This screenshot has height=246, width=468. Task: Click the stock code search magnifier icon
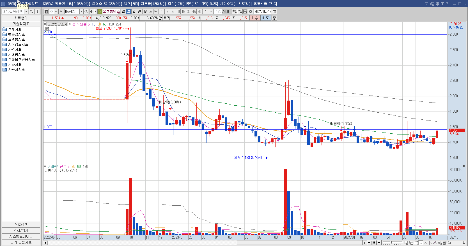click(86, 11)
